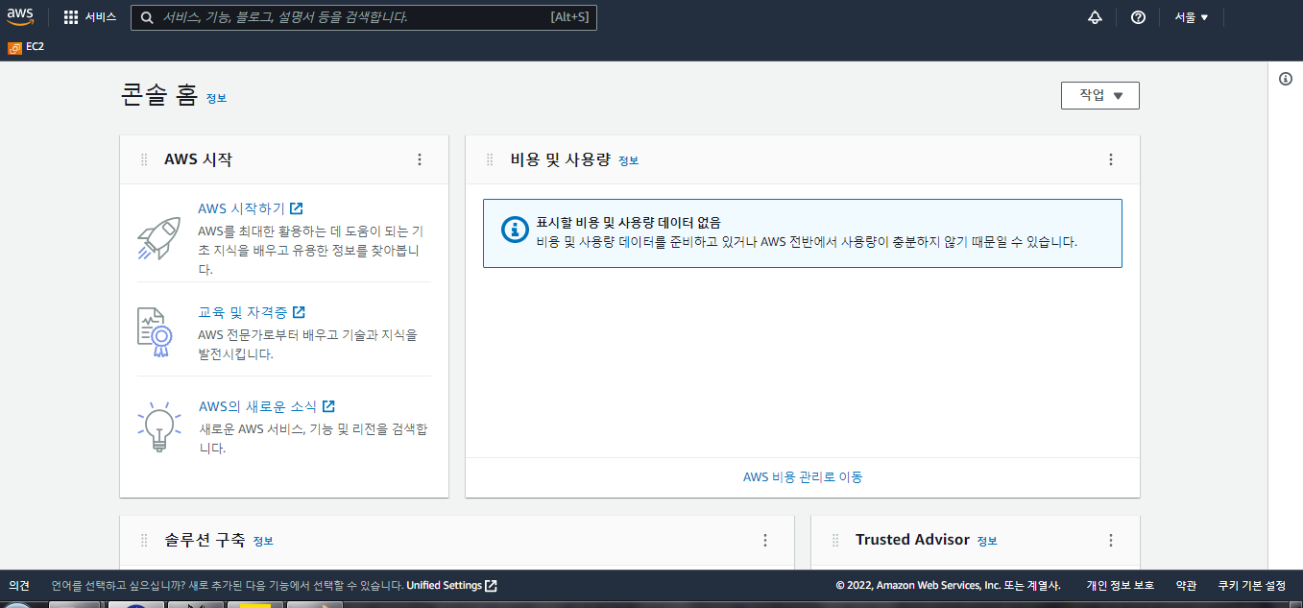Open AWS 시작 widget options menu
Screen dimensions: 1303x608
(420, 160)
